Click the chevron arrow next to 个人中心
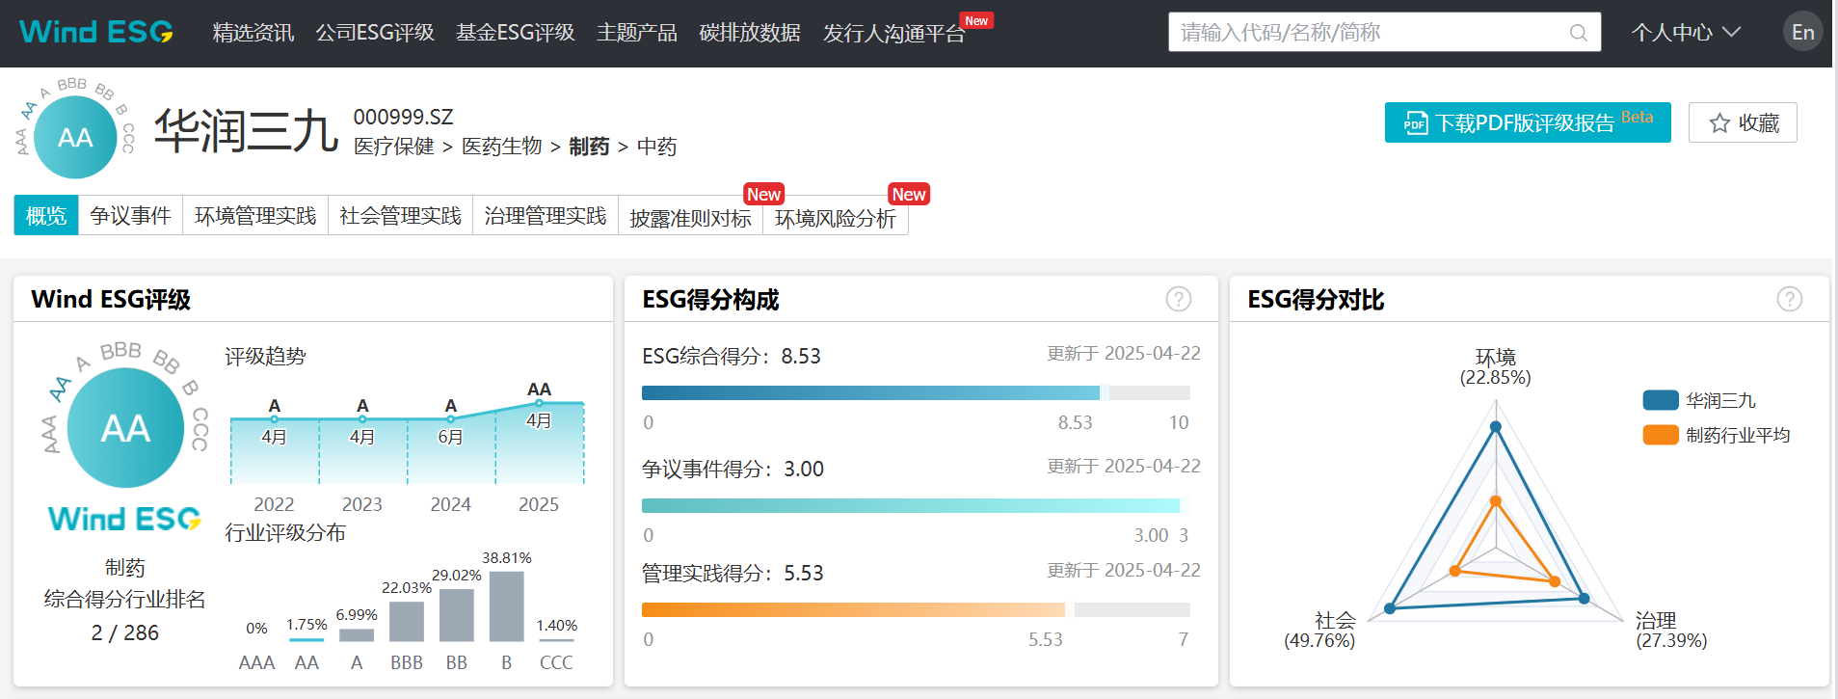This screenshot has height=699, width=1838. [x=1732, y=32]
